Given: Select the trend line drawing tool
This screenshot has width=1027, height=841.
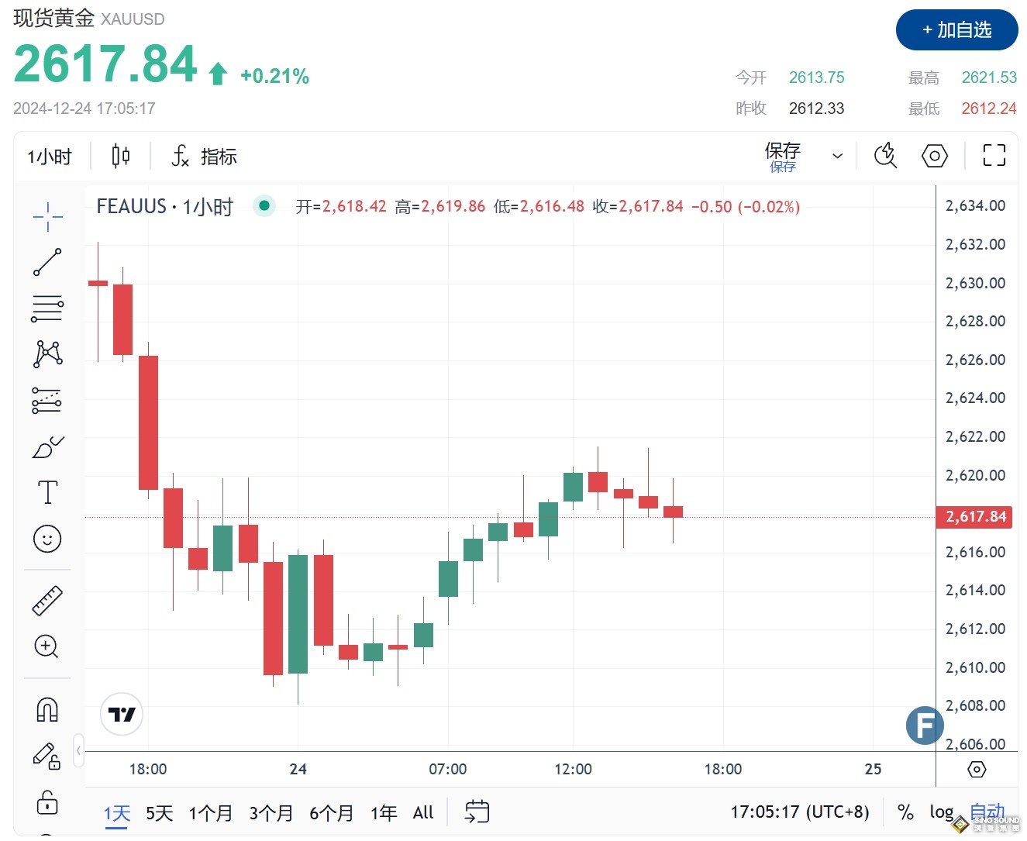Looking at the screenshot, I should pos(47,260).
